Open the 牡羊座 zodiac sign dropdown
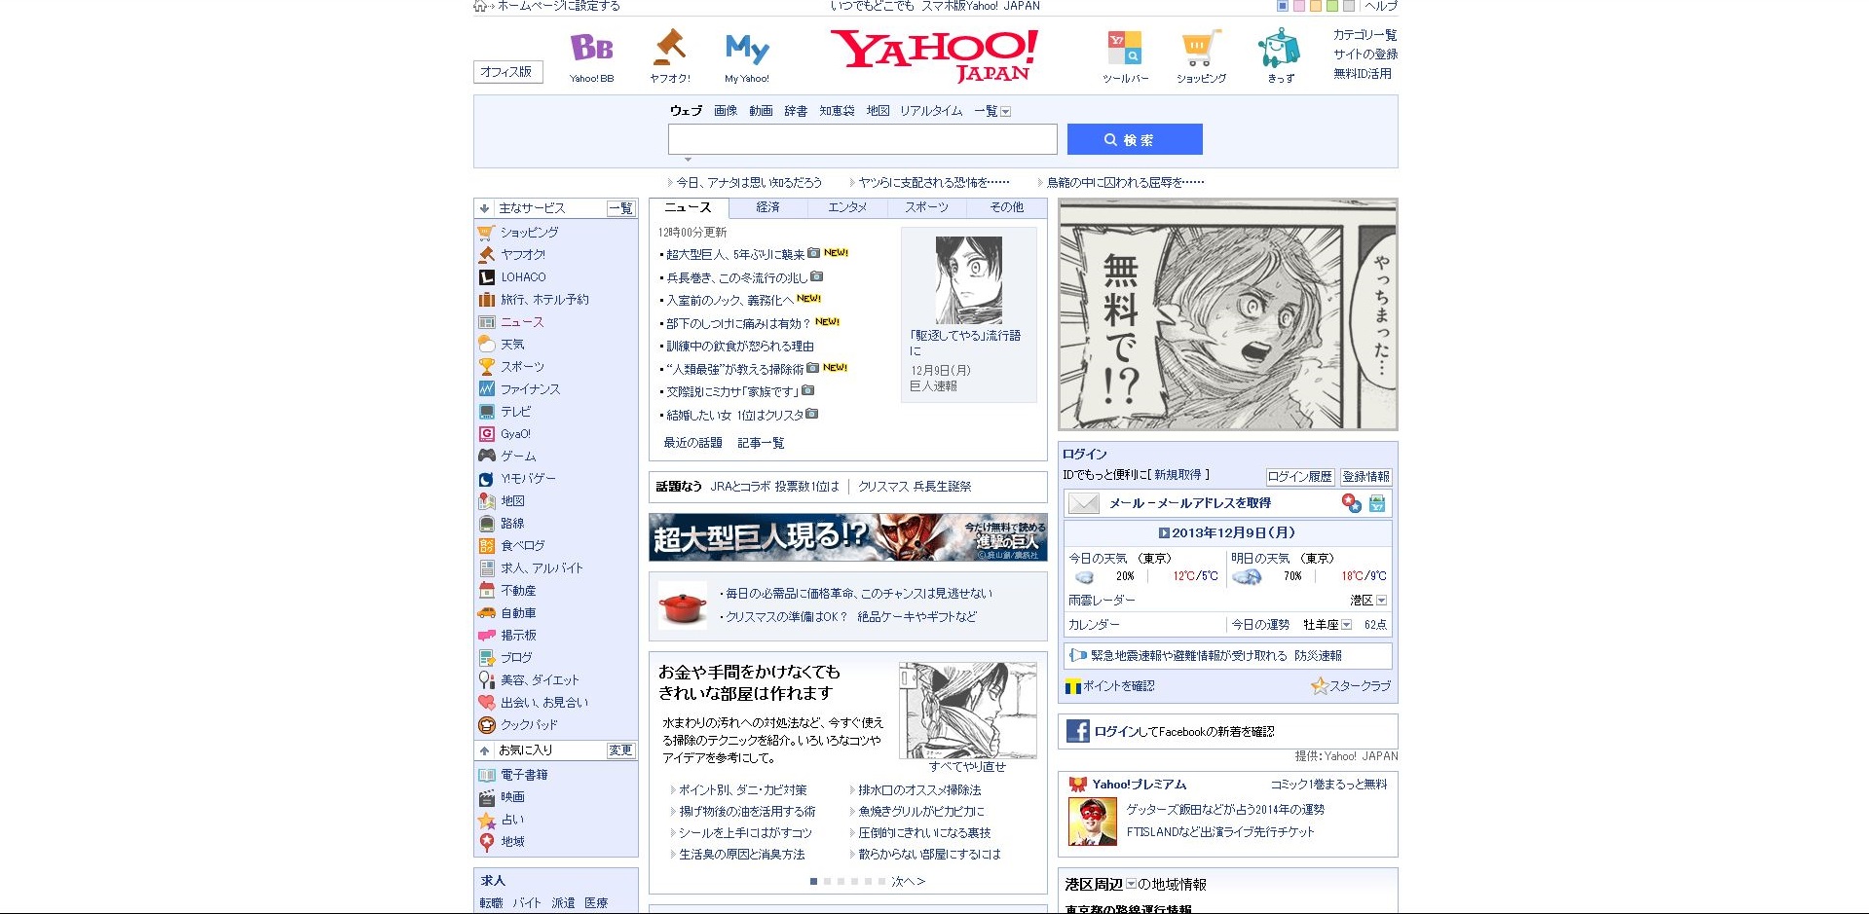1869x914 pixels. point(1347,625)
